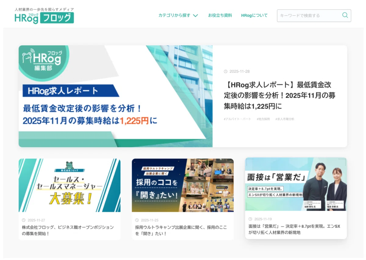This screenshot has width=366, height=260.
Task: Focus the キーワードで検索する search field
Action: pos(314,16)
